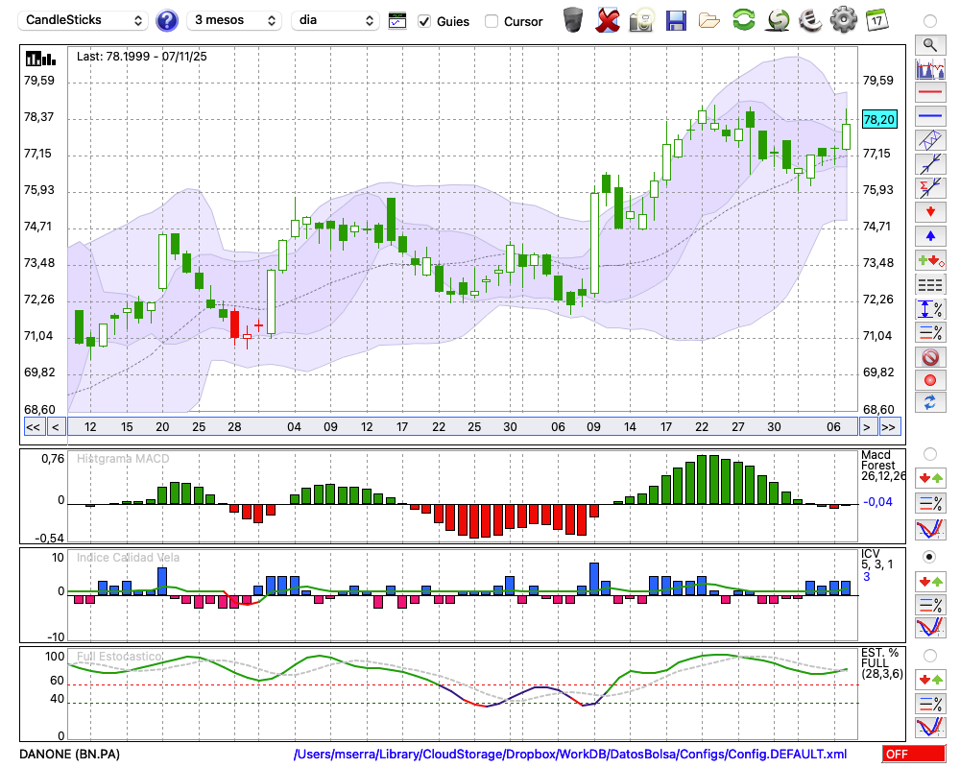This screenshot has height=768, width=960.
Task: Click the blue floppy disk save icon
Action: (676, 20)
